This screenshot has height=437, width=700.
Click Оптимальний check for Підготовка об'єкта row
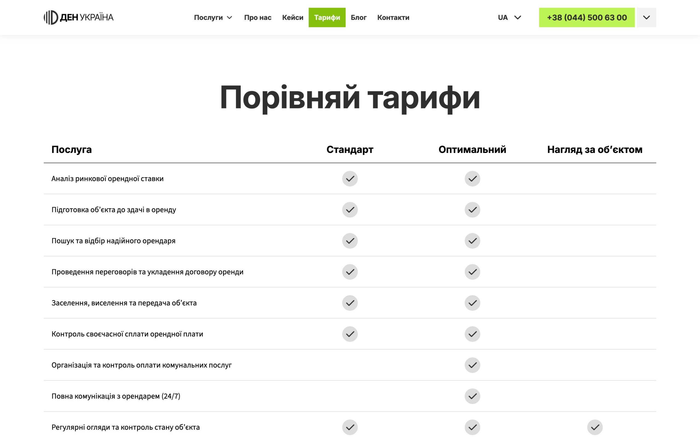472,209
